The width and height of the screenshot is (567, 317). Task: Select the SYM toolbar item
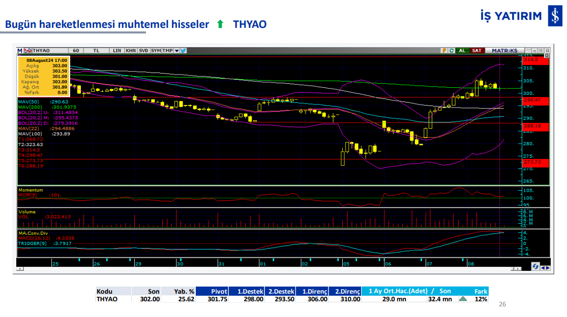(156, 51)
